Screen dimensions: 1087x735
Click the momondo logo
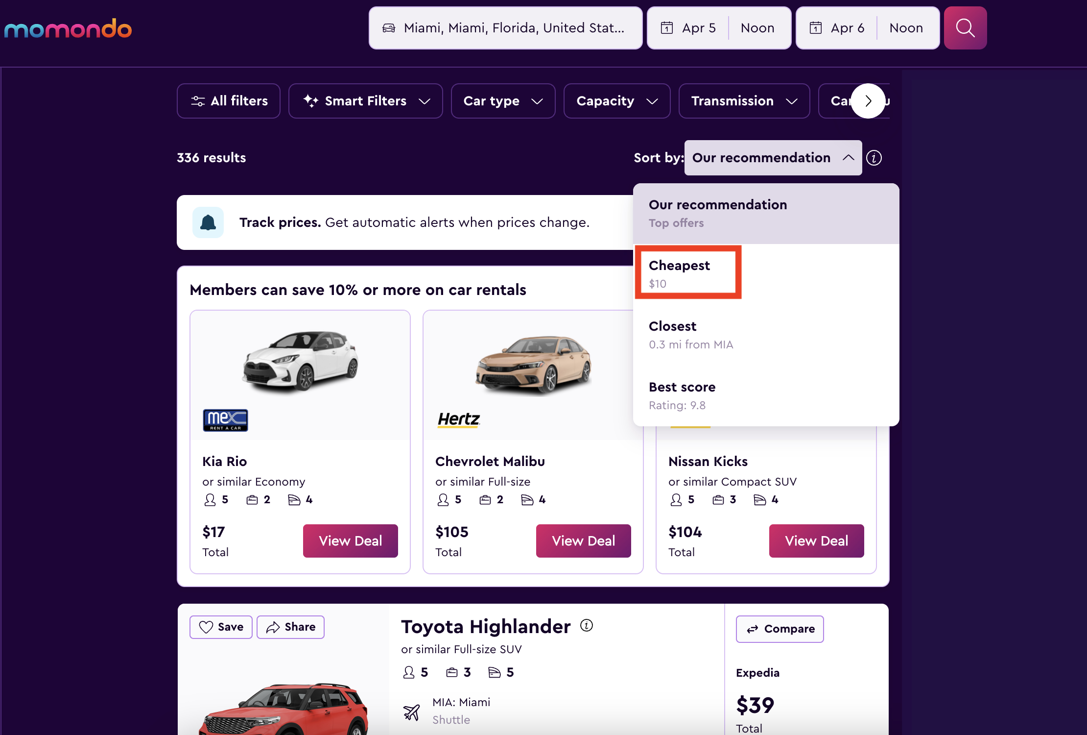tap(68, 29)
